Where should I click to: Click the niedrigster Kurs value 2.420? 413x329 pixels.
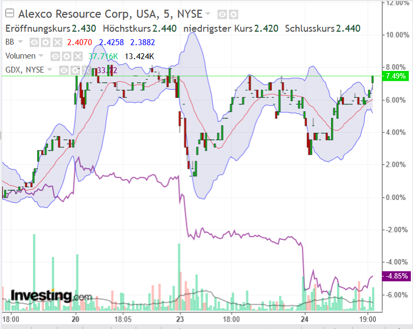point(266,28)
